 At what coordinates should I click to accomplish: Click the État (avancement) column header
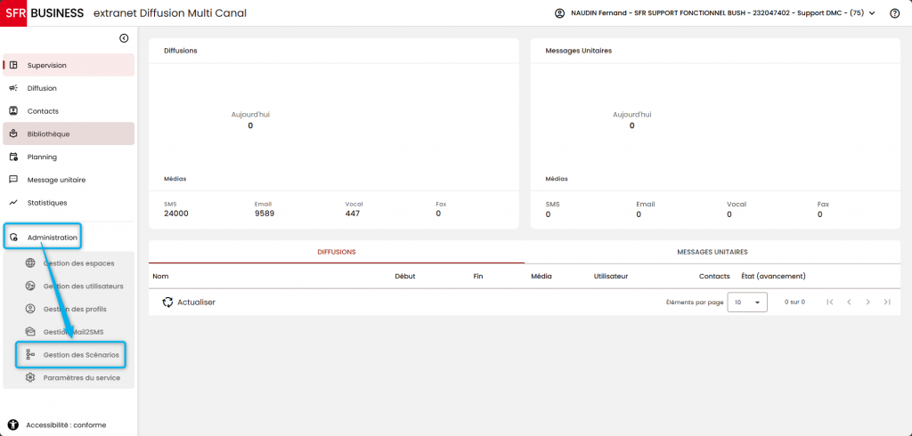[x=773, y=276]
